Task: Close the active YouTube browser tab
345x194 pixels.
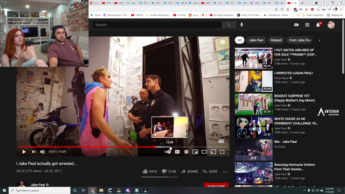Action: point(295,3)
